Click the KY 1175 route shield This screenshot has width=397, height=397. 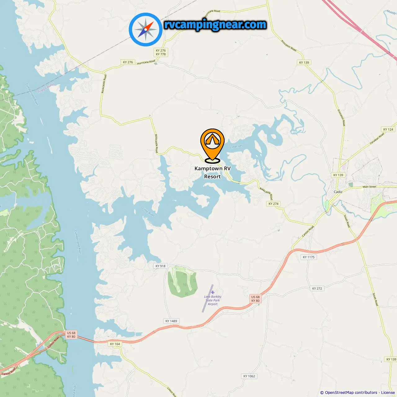pyautogui.click(x=309, y=257)
